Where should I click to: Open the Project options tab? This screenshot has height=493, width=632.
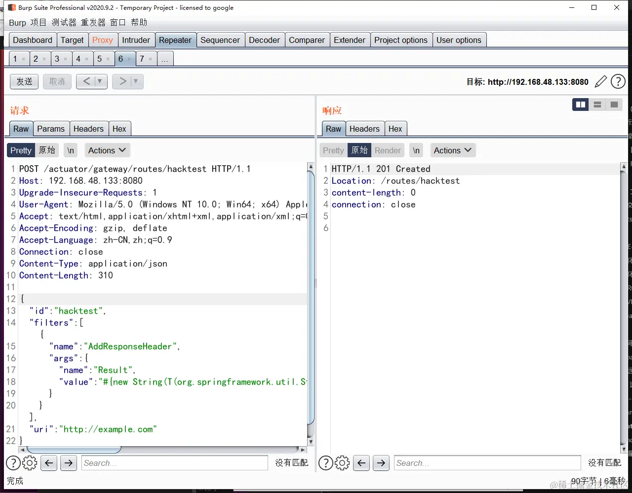pos(401,40)
